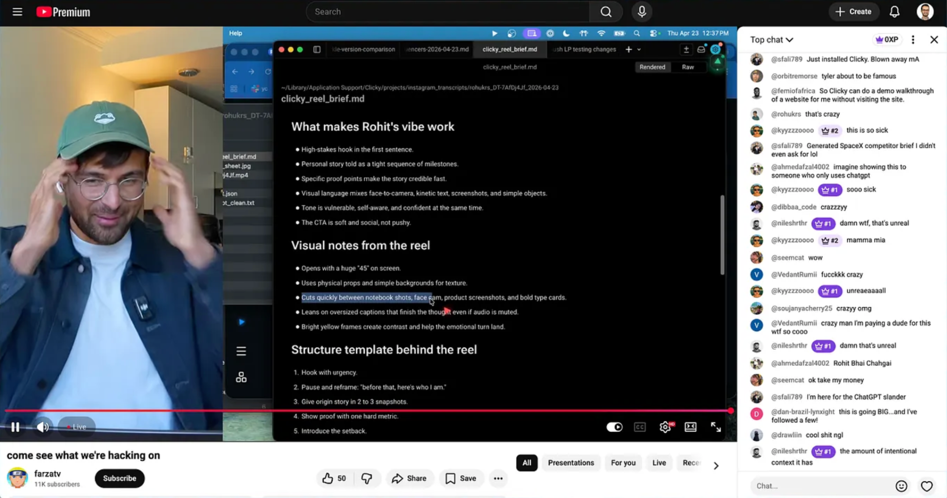Image resolution: width=947 pixels, height=498 pixels.
Task: Mute the video volume speaker icon
Action: 43,427
